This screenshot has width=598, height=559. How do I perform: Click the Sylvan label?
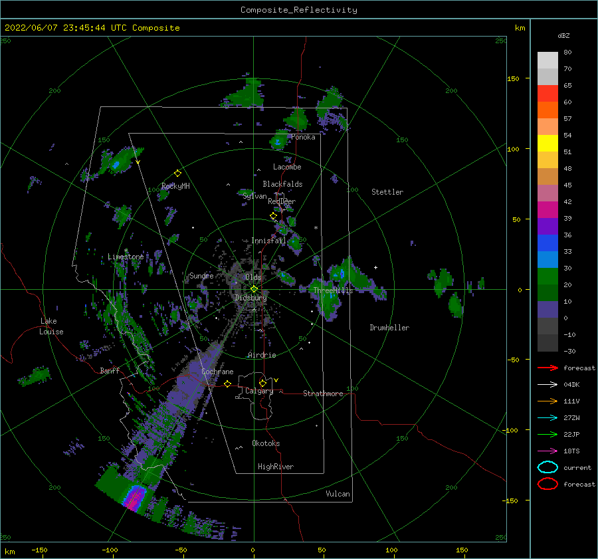pos(254,196)
